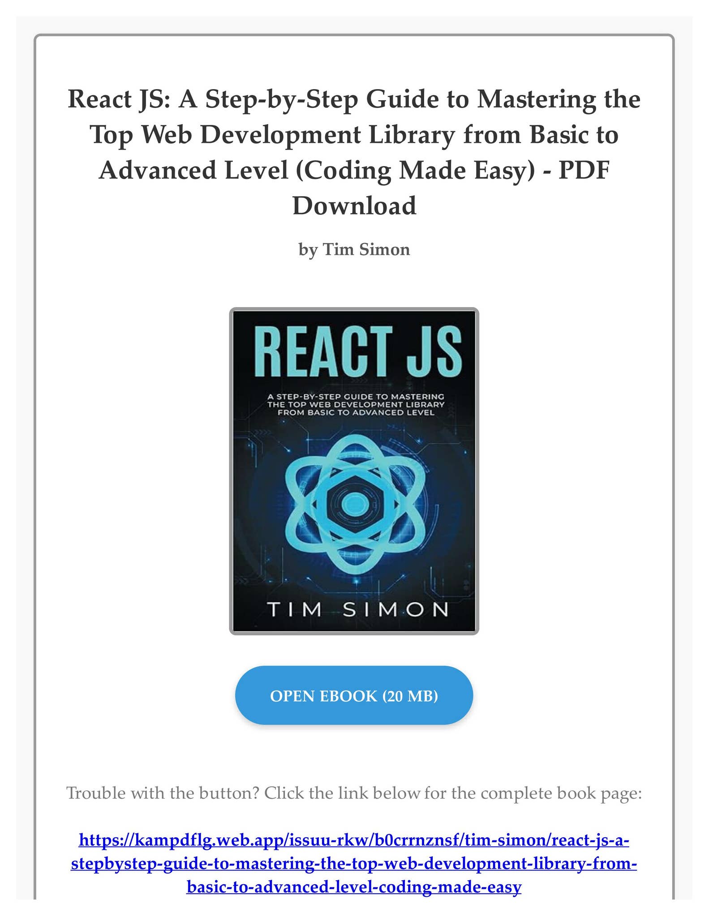Select the heading line React JS: A Step-by-Step Guide
This screenshot has height=917, width=709.
click(354, 99)
